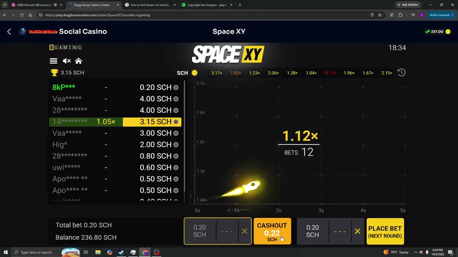Switch to the Discord browser tab

[34, 5]
